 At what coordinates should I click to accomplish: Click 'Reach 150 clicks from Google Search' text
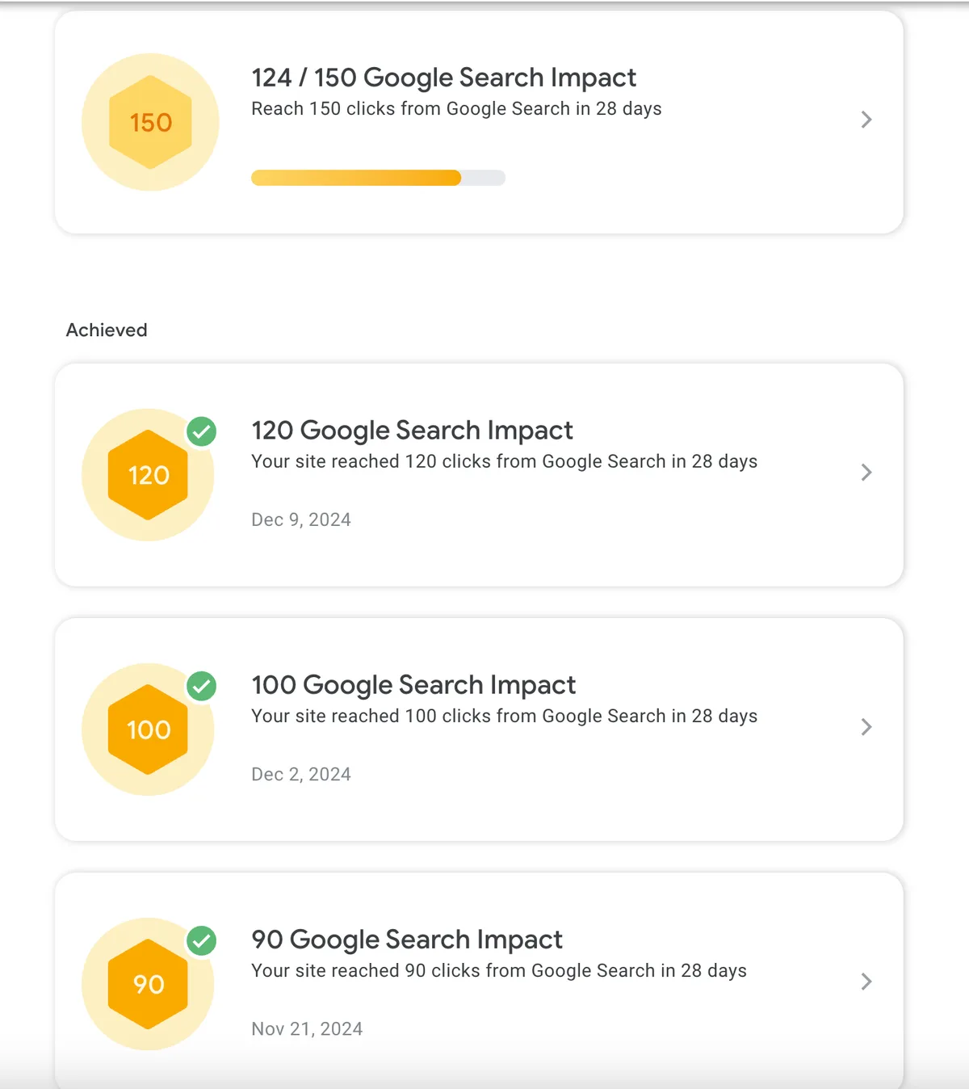456,109
